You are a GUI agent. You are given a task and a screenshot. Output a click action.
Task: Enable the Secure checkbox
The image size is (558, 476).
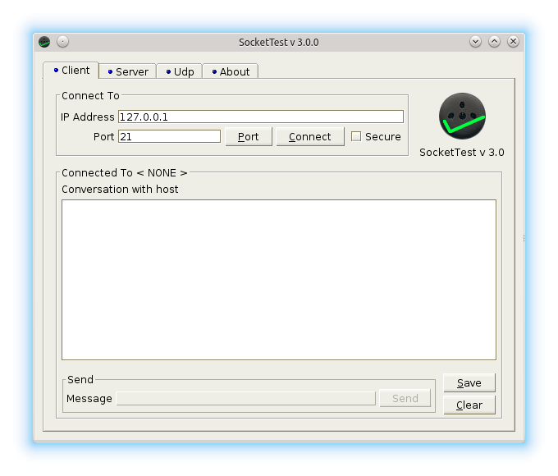tap(356, 136)
